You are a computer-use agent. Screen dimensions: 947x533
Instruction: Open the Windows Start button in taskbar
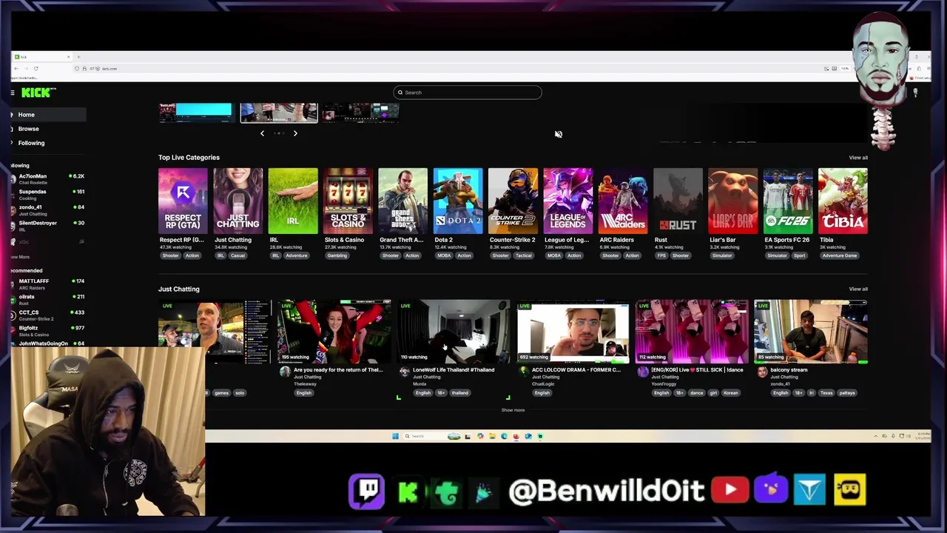click(395, 436)
